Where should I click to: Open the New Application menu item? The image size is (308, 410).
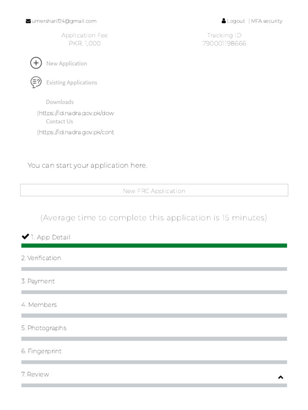point(67,64)
